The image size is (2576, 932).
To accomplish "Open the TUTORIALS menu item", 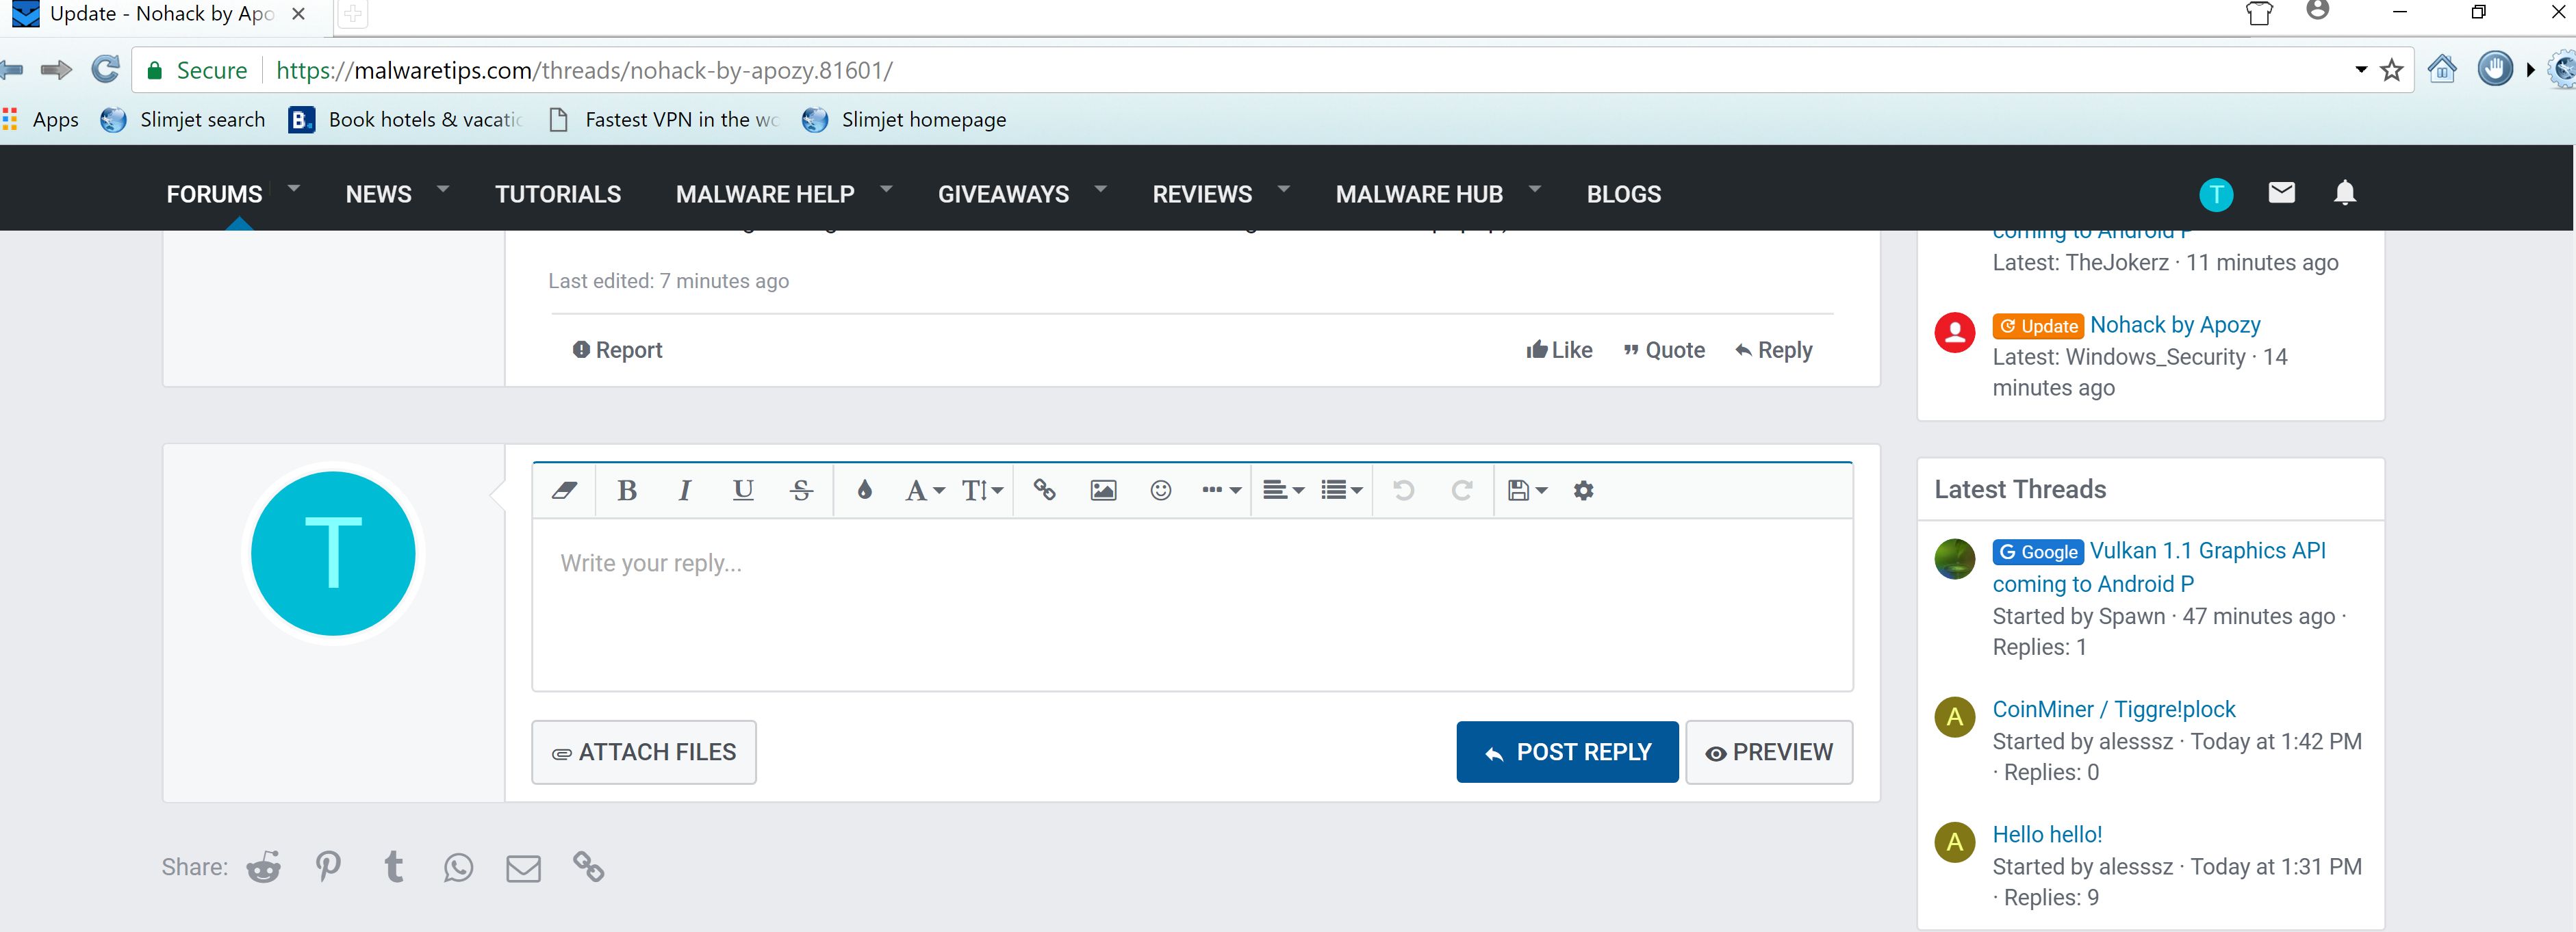I will tap(558, 194).
